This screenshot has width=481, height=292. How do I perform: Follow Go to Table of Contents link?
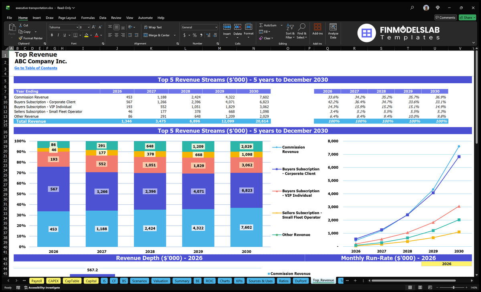36,68
